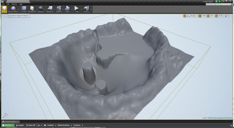Open the File menu
The width and height of the screenshot is (234, 128).
(x=3, y=4)
